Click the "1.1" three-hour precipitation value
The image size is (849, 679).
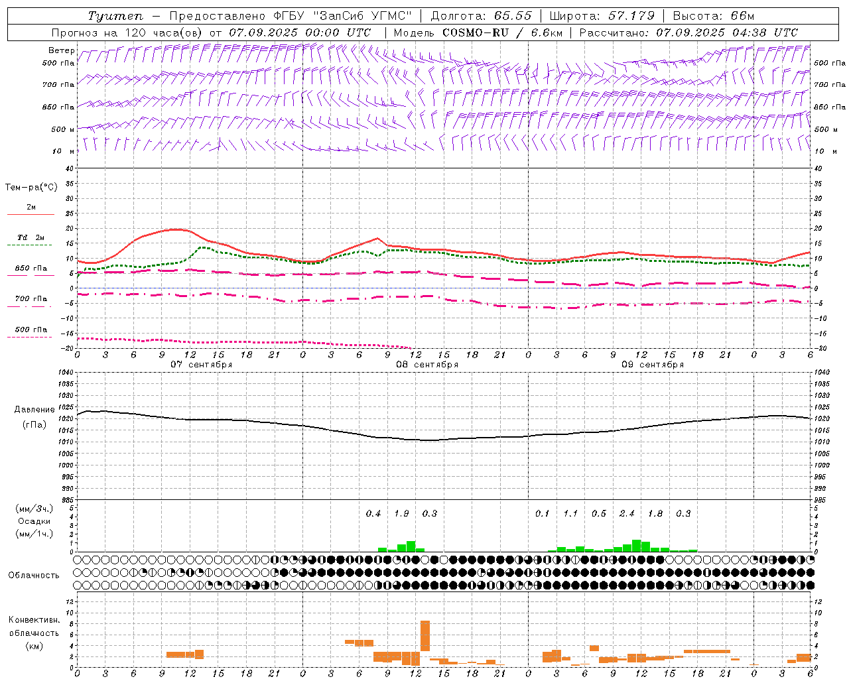(x=570, y=514)
